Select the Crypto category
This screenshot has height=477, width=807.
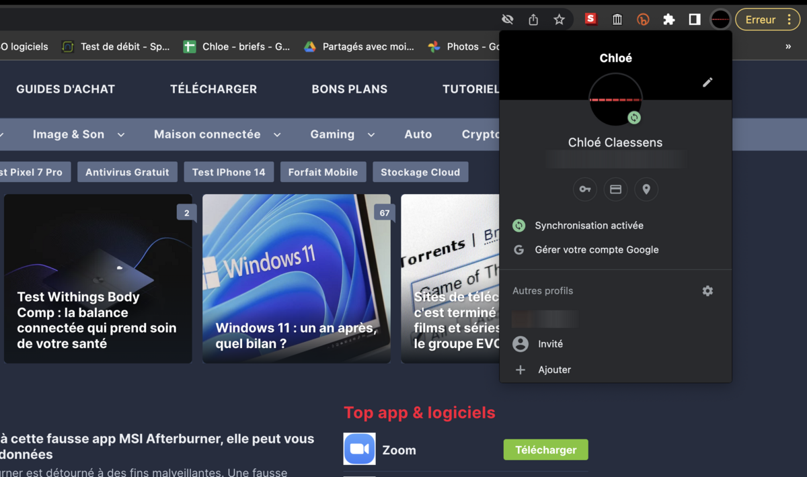tap(481, 134)
